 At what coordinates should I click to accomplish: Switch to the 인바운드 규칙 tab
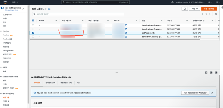50,83
